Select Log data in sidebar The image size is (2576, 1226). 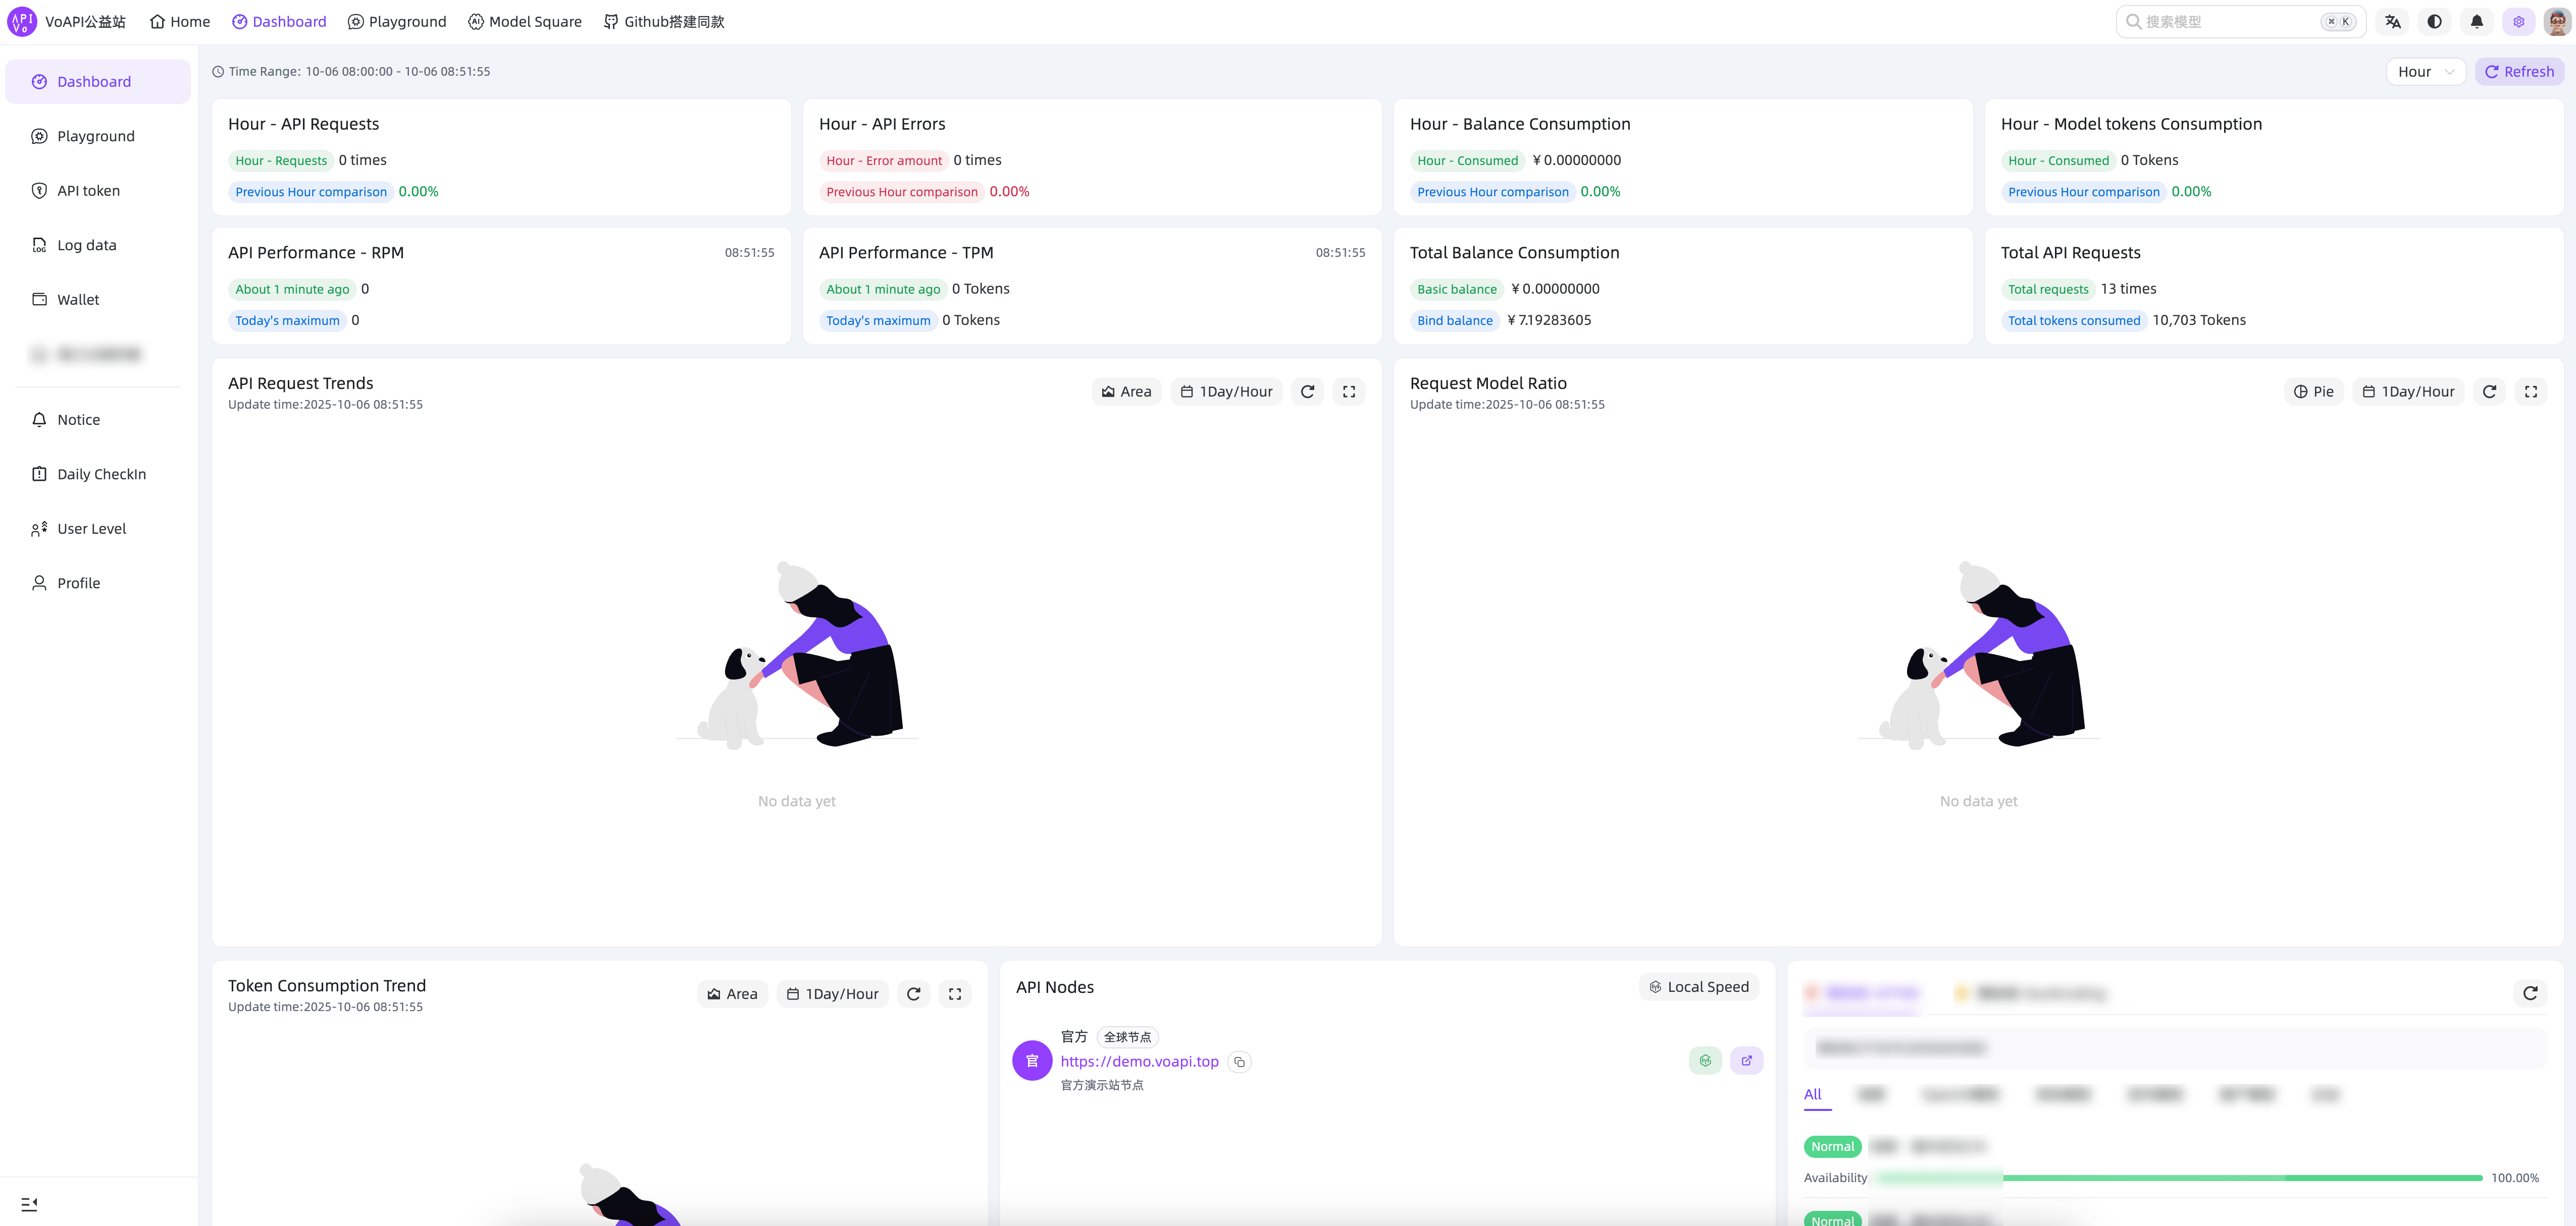86,246
